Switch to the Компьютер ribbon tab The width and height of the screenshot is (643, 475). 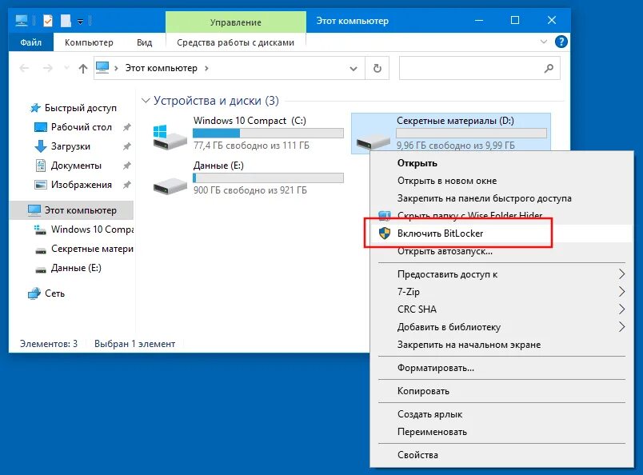pyautogui.click(x=89, y=42)
